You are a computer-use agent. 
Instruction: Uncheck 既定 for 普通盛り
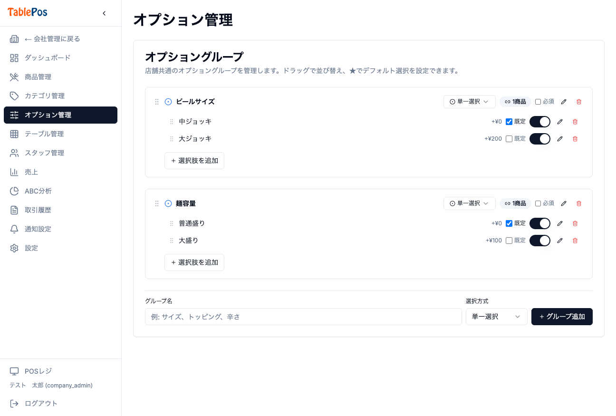tap(509, 223)
